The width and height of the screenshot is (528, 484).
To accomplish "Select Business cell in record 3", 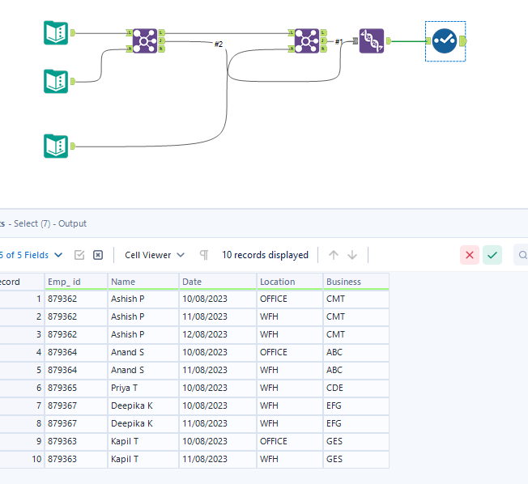I will (x=356, y=334).
